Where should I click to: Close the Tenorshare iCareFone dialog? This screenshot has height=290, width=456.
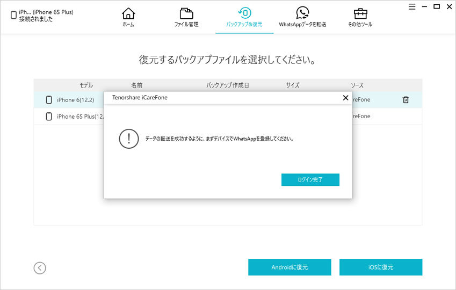point(345,98)
